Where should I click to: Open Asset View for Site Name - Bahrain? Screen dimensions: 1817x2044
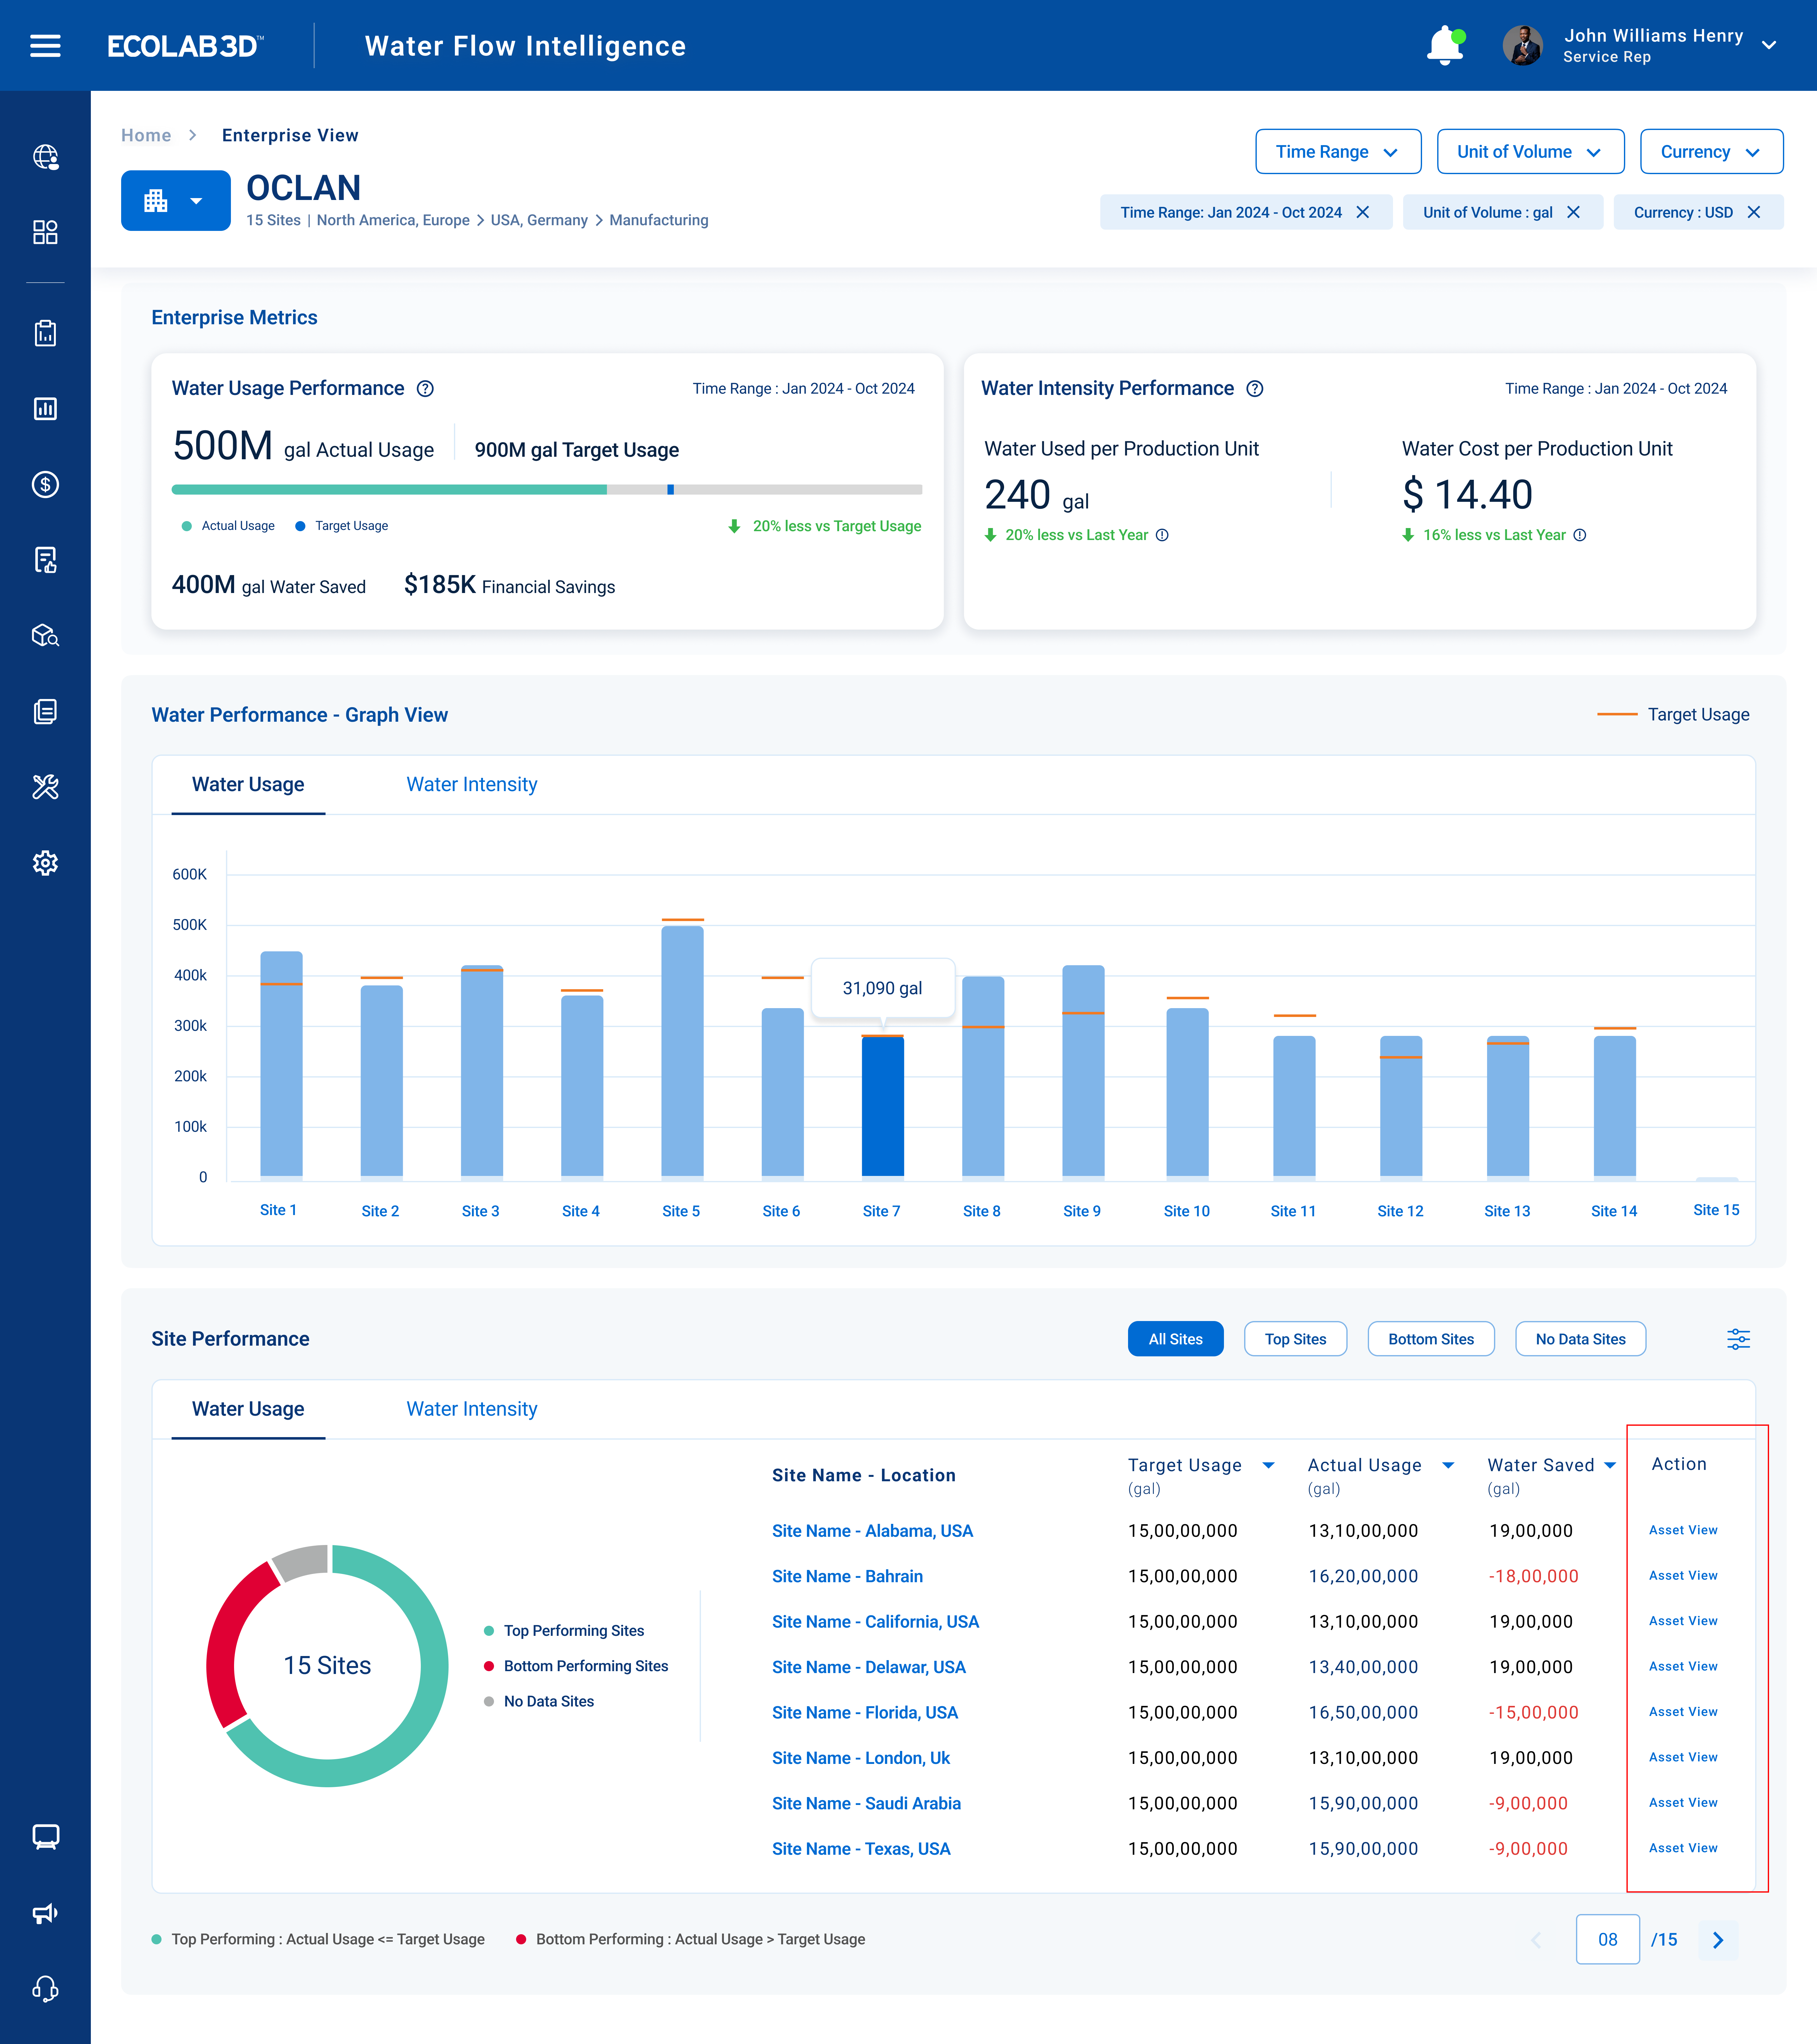pyautogui.click(x=1683, y=1575)
